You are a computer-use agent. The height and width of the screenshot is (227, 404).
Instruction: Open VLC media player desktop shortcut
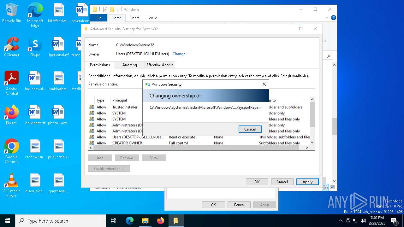pyautogui.click(x=12, y=185)
